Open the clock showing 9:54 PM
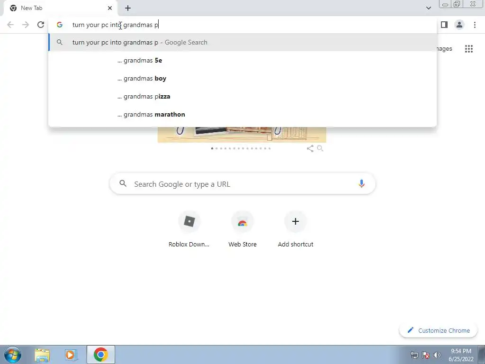This screenshot has height=364, width=485. (x=461, y=355)
